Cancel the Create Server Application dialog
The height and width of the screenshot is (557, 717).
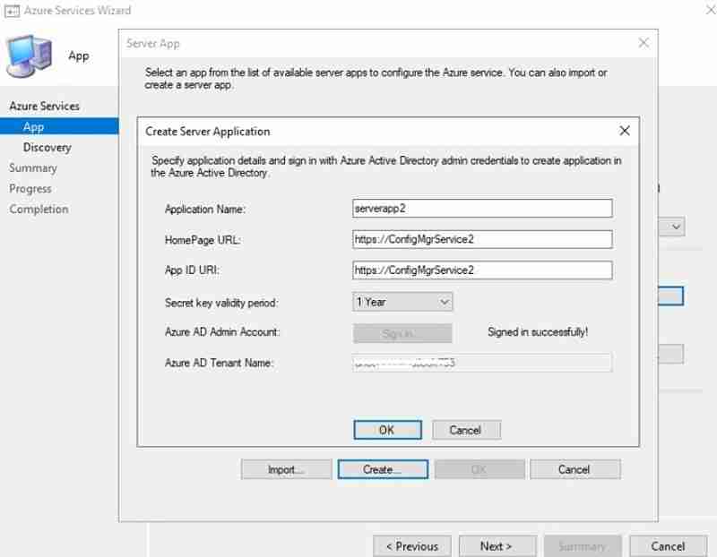pyautogui.click(x=466, y=430)
